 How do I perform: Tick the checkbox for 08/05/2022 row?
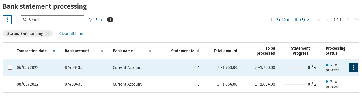tap(10, 84)
